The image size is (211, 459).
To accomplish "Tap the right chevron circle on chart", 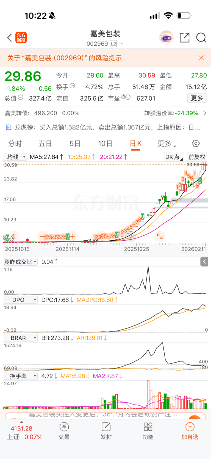I will coord(131,236).
